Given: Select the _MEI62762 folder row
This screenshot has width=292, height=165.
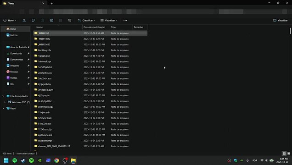Looking at the screenshot, I should pyautogui.click(x=90, y=33).
